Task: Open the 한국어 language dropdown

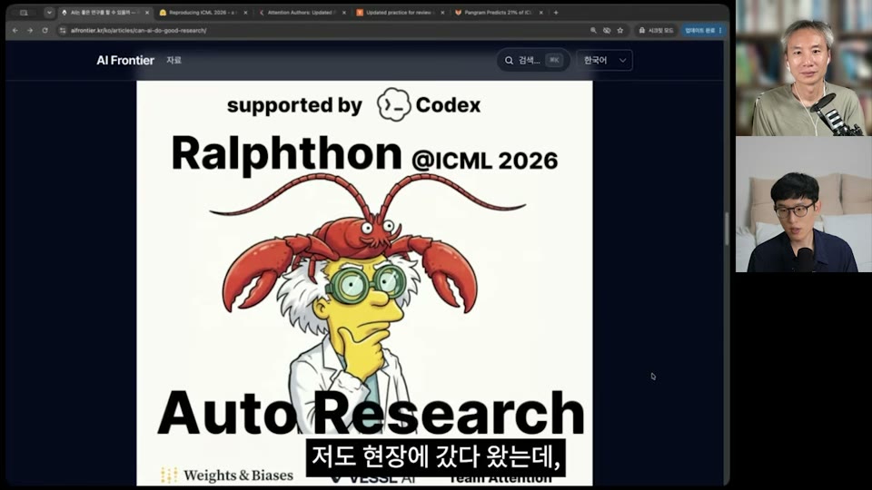Action: (x=605, y=60)
